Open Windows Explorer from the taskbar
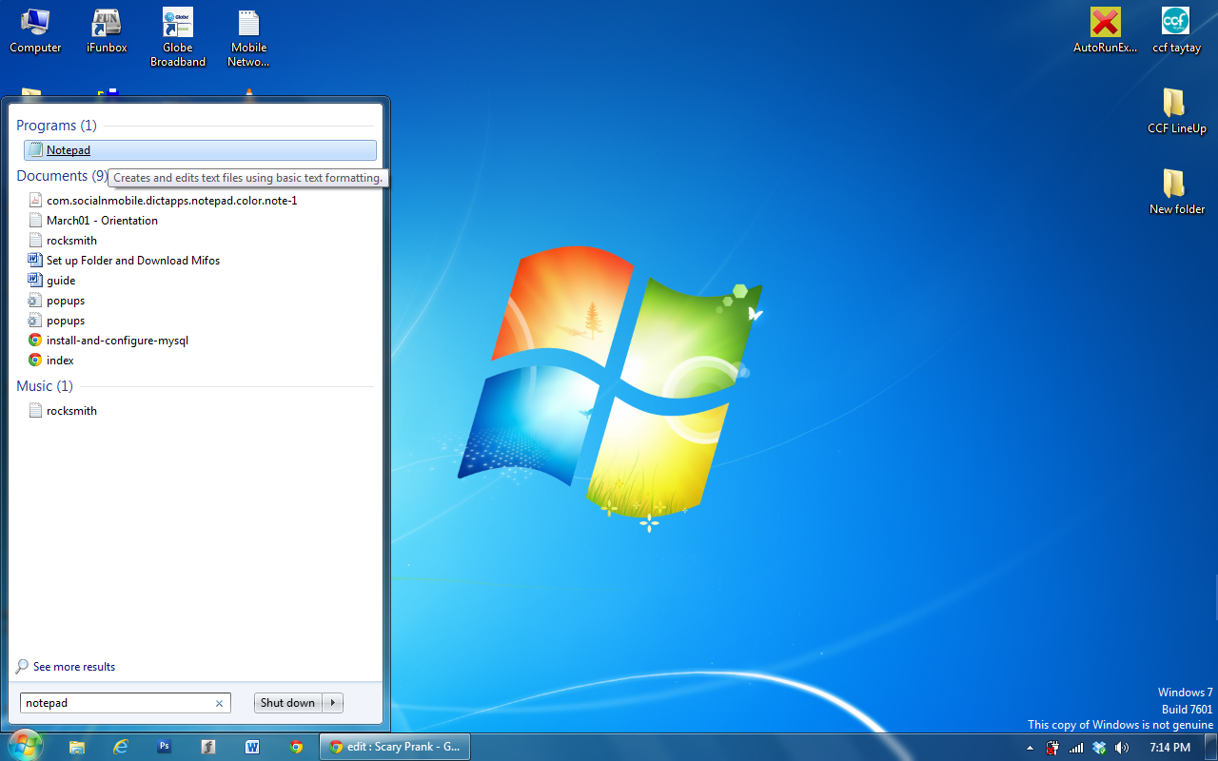Image resolution: width=1218 pixels, height=761 pixels. (x=77, y=748)
